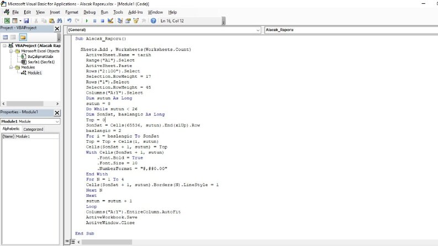Open the dropdown arrow beside Insert UserForm
Image resolution: width=438 pixels, height=246 pixels.
20,20
